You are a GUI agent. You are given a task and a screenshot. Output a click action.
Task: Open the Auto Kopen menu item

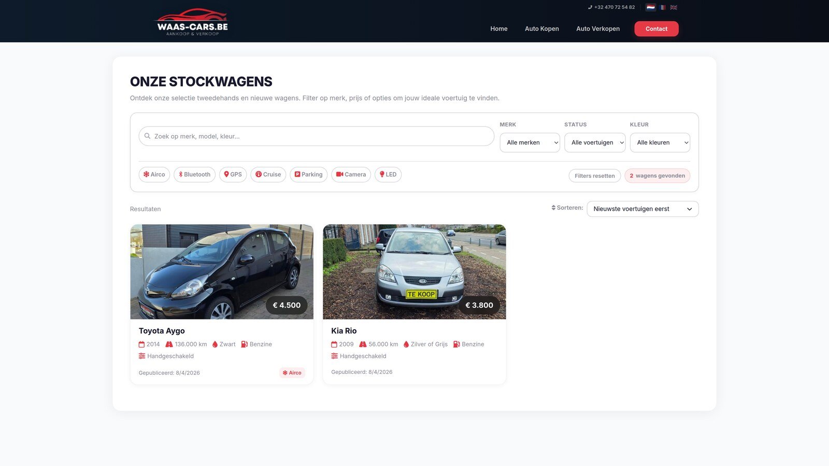pos(542,29)
